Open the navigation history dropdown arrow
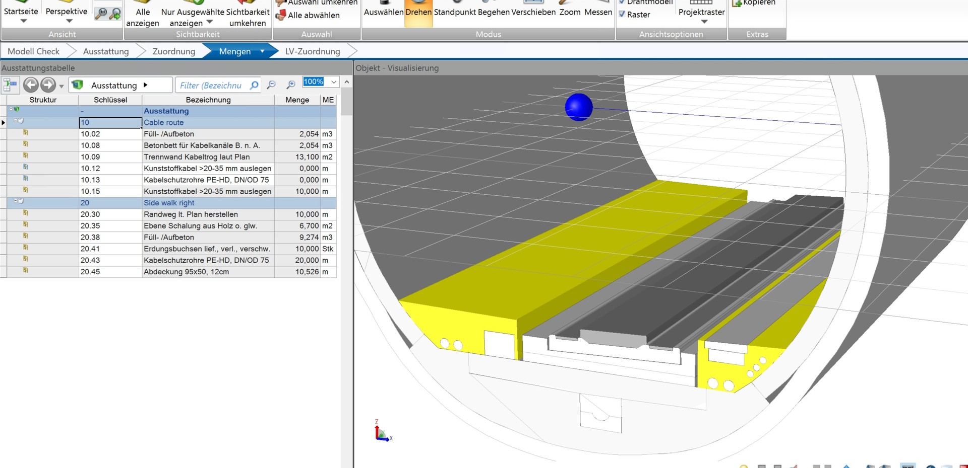This screenshot has width=968, height=468. [62, 87]
